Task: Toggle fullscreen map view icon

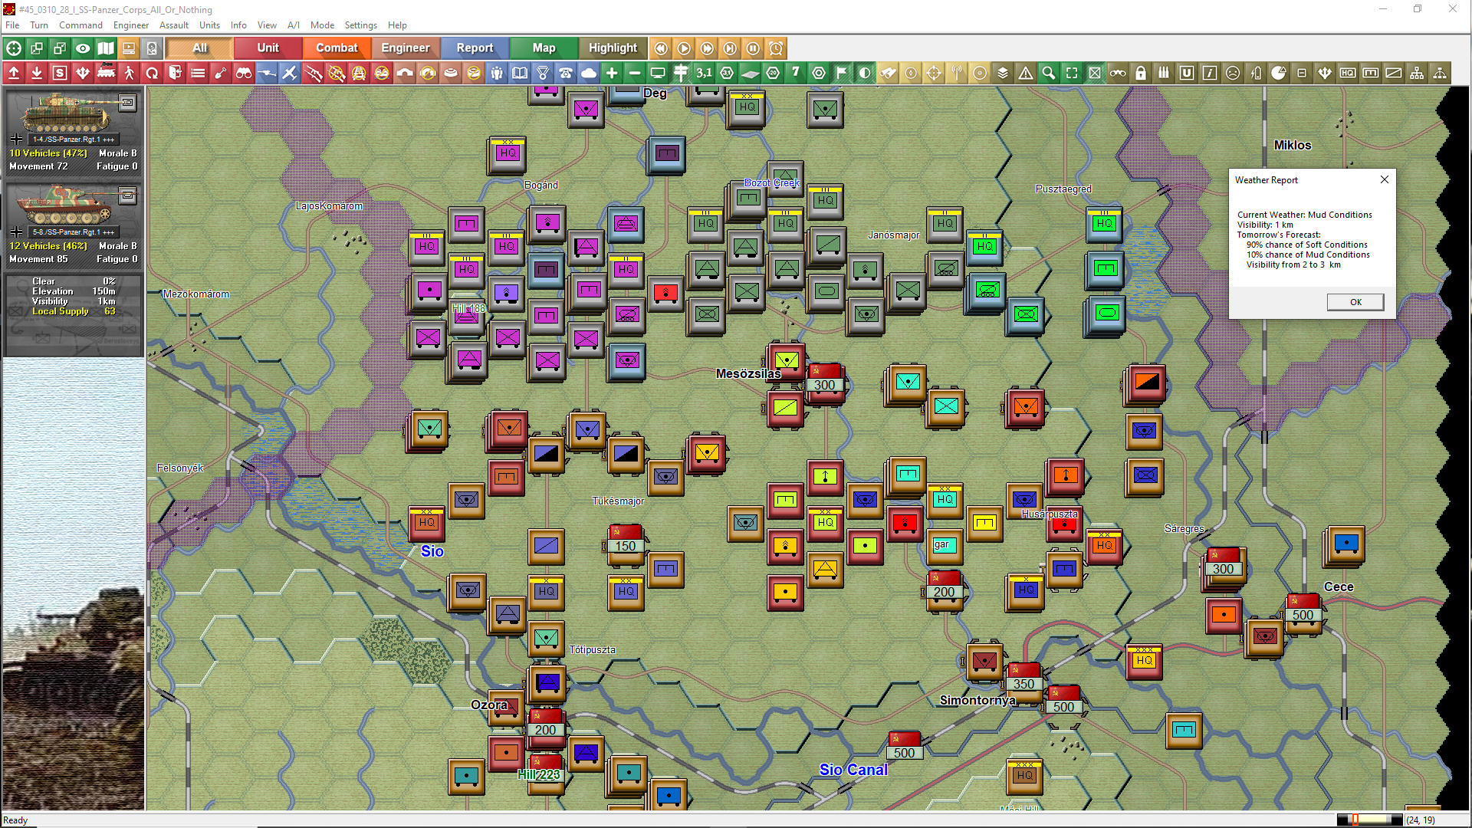Action: (1072, 73)
